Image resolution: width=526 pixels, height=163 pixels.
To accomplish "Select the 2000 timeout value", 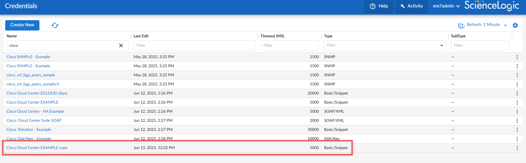I will tap(314, 120).
